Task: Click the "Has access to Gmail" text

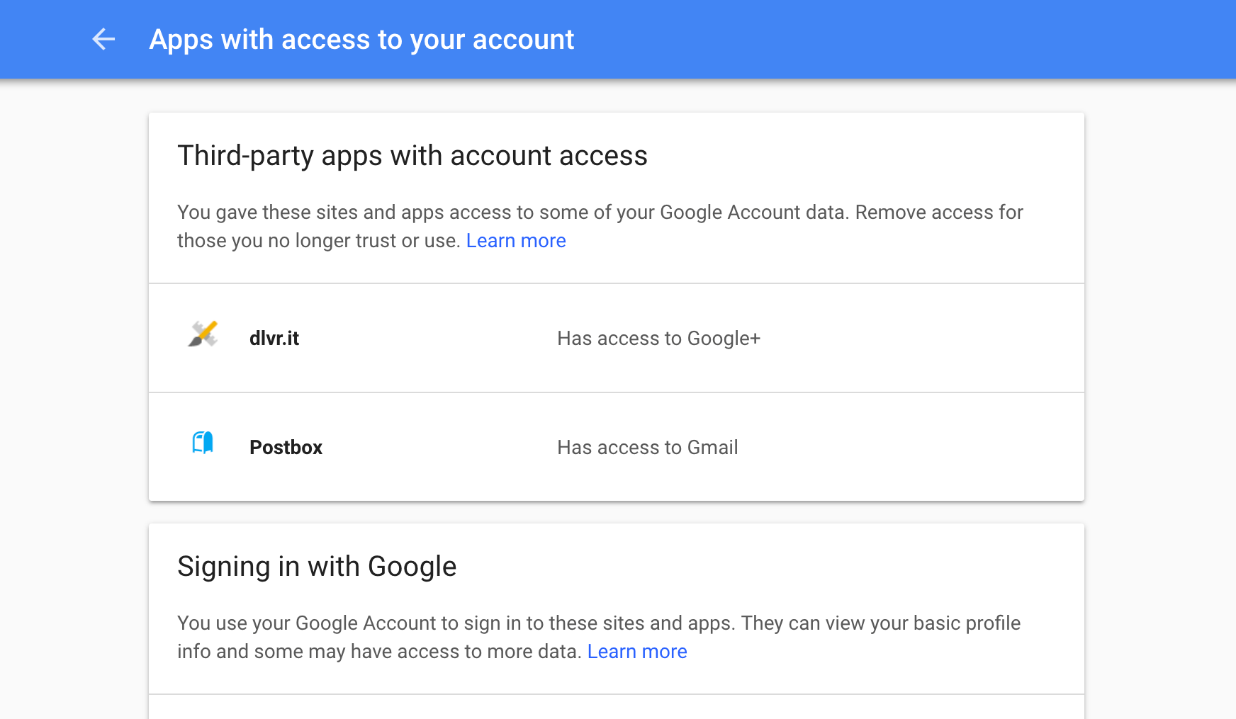Action: pos(647,448)
